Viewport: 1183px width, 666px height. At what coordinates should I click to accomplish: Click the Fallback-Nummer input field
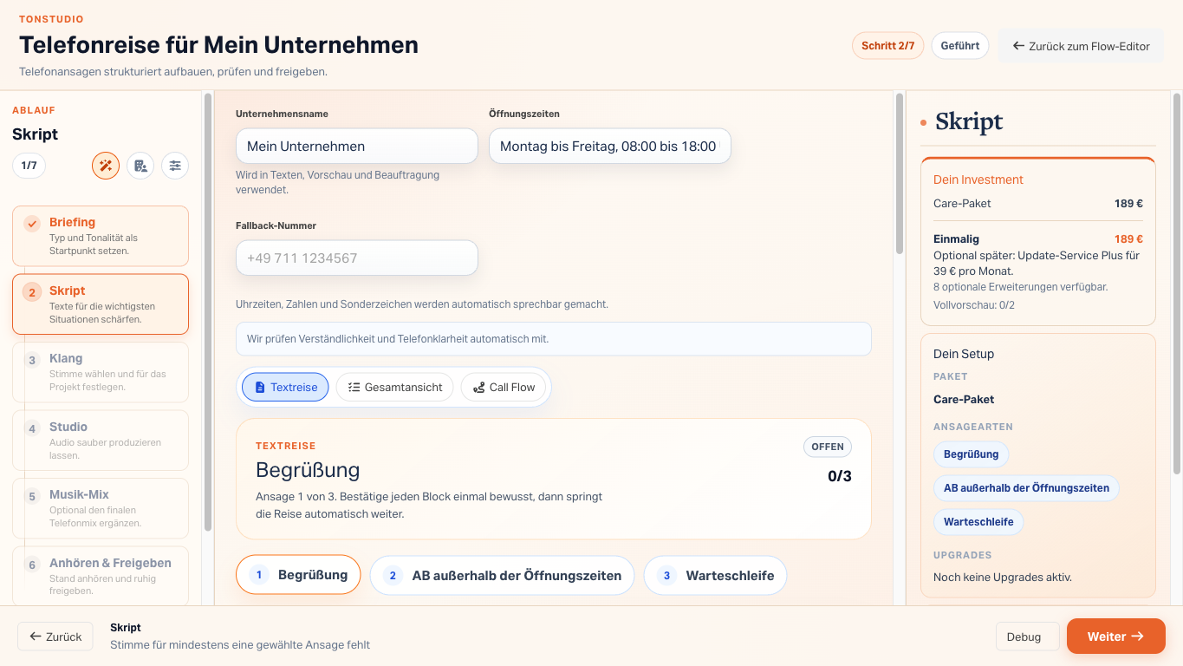[x=356, y=258]
